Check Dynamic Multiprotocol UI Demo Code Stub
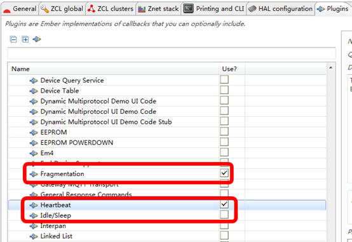This screenshot has width=352, height=242. click(x=224, y=121)
